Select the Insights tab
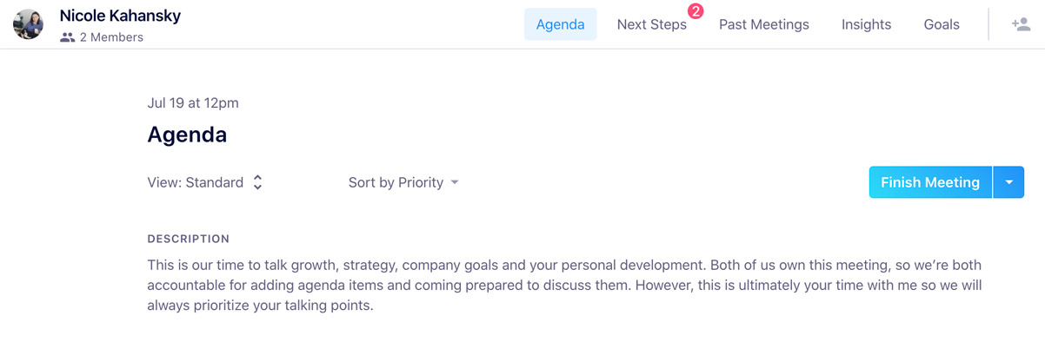The height and width of the screenshot is (342, 1045). [866, 24]
